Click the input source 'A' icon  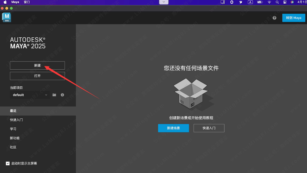click(250, 2)
